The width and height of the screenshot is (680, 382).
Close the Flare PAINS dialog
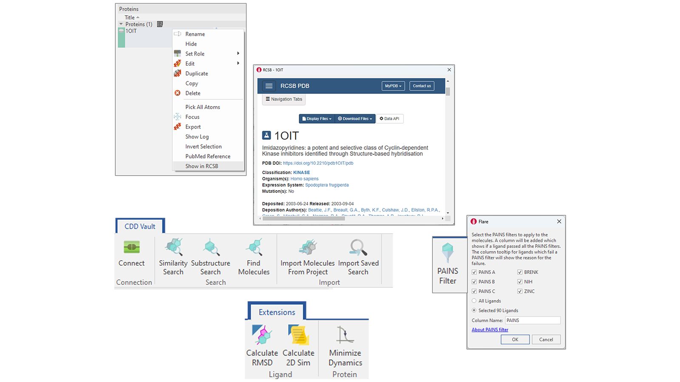559,222
